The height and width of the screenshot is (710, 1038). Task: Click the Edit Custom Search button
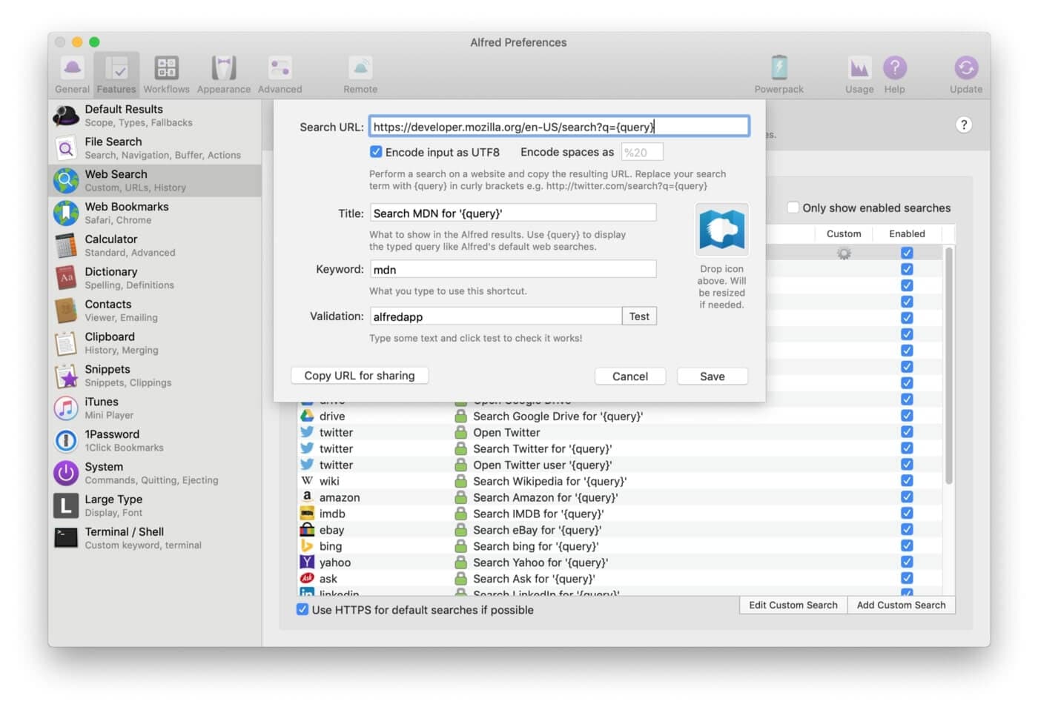(x=793, y=605)
